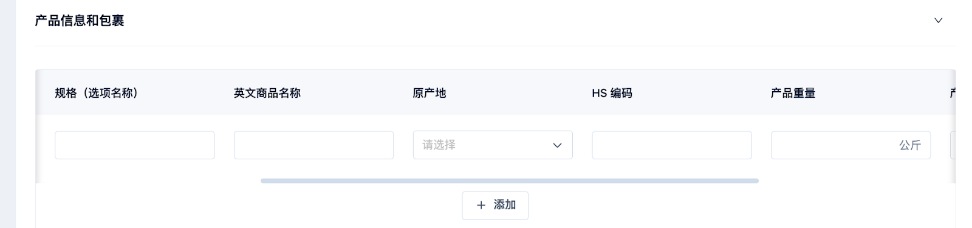Open the 请选择 origin country selector

pyautogui.click(x=493, y=145)
